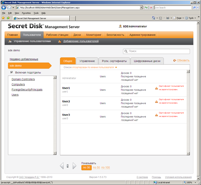Open the Мониторинг navigation tab
The width and height of the screenshot is (201, 185).
coord(94,35)
